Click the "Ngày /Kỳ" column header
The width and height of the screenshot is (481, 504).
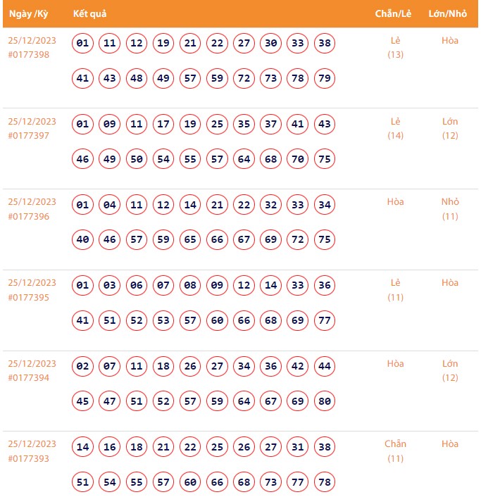(x=28, y=14)
